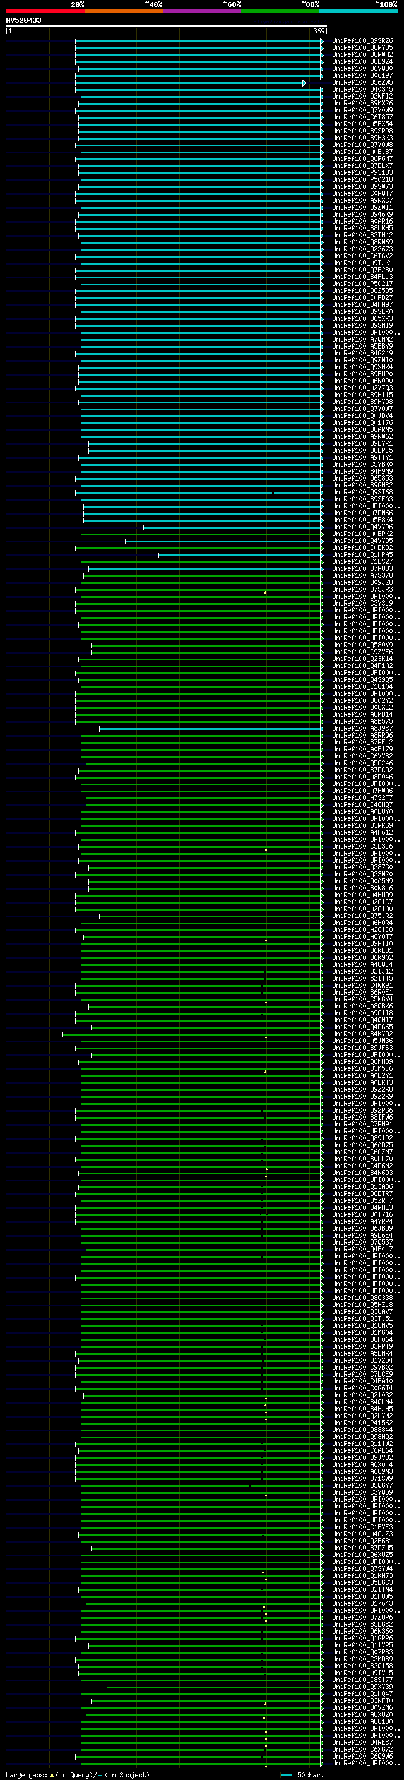Select the label UniRef100_Q9SLK0
Screen dimensions: 404x1780
point(362,311)
